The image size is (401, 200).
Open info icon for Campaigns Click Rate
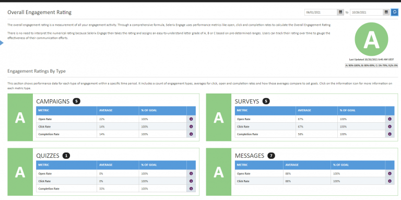[191, 126]
